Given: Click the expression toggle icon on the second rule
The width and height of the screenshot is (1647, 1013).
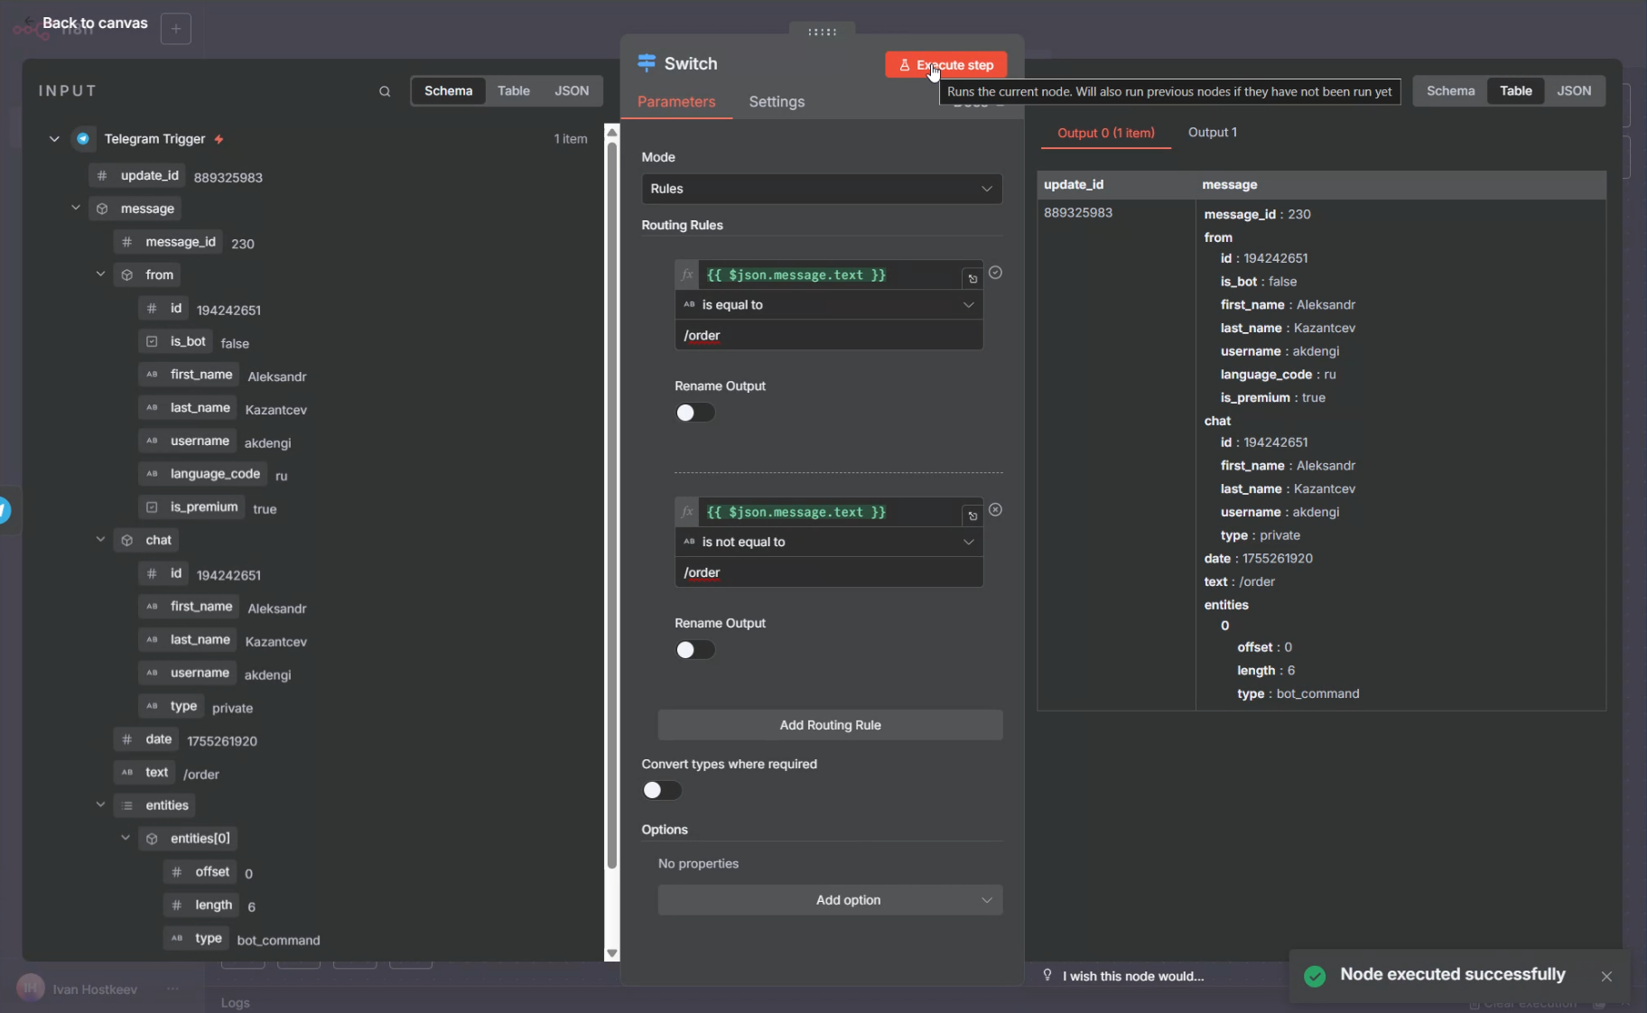Looking at the screenshot, I should 972,516.
